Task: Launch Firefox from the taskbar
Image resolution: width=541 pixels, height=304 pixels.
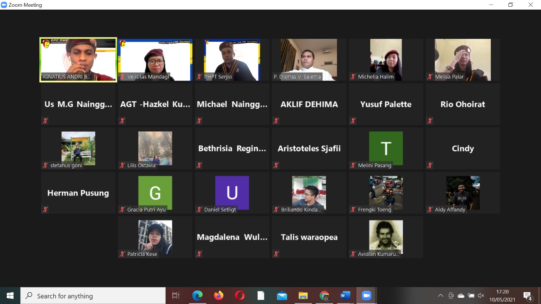Action: [x=219, y=296]
